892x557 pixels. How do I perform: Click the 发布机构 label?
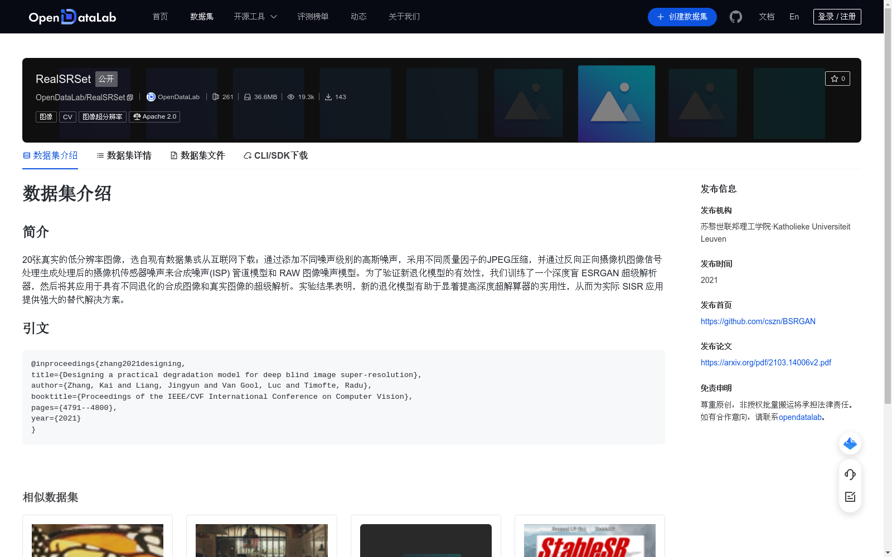[x=716, y=211]
